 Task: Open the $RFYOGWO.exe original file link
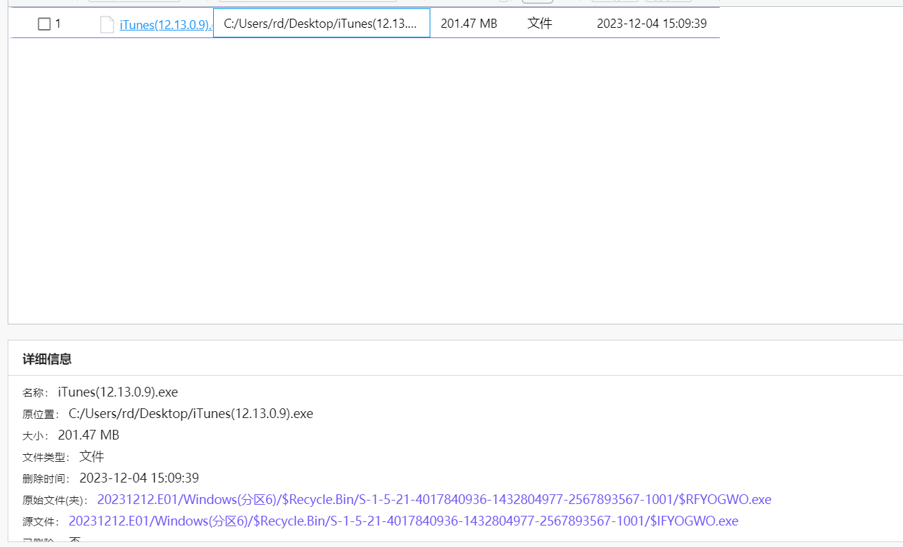click(434, 499)
